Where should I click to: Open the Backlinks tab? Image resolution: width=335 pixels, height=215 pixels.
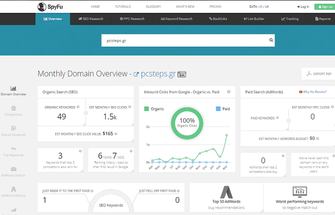pos(218,19)
